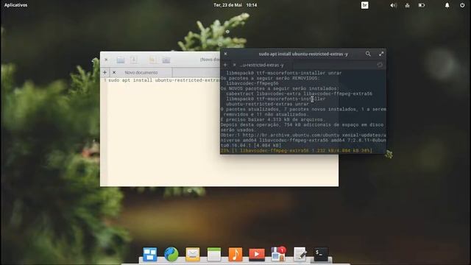Open the date and time indicator
Screen dimensions: 471x265
pos(235,5)
